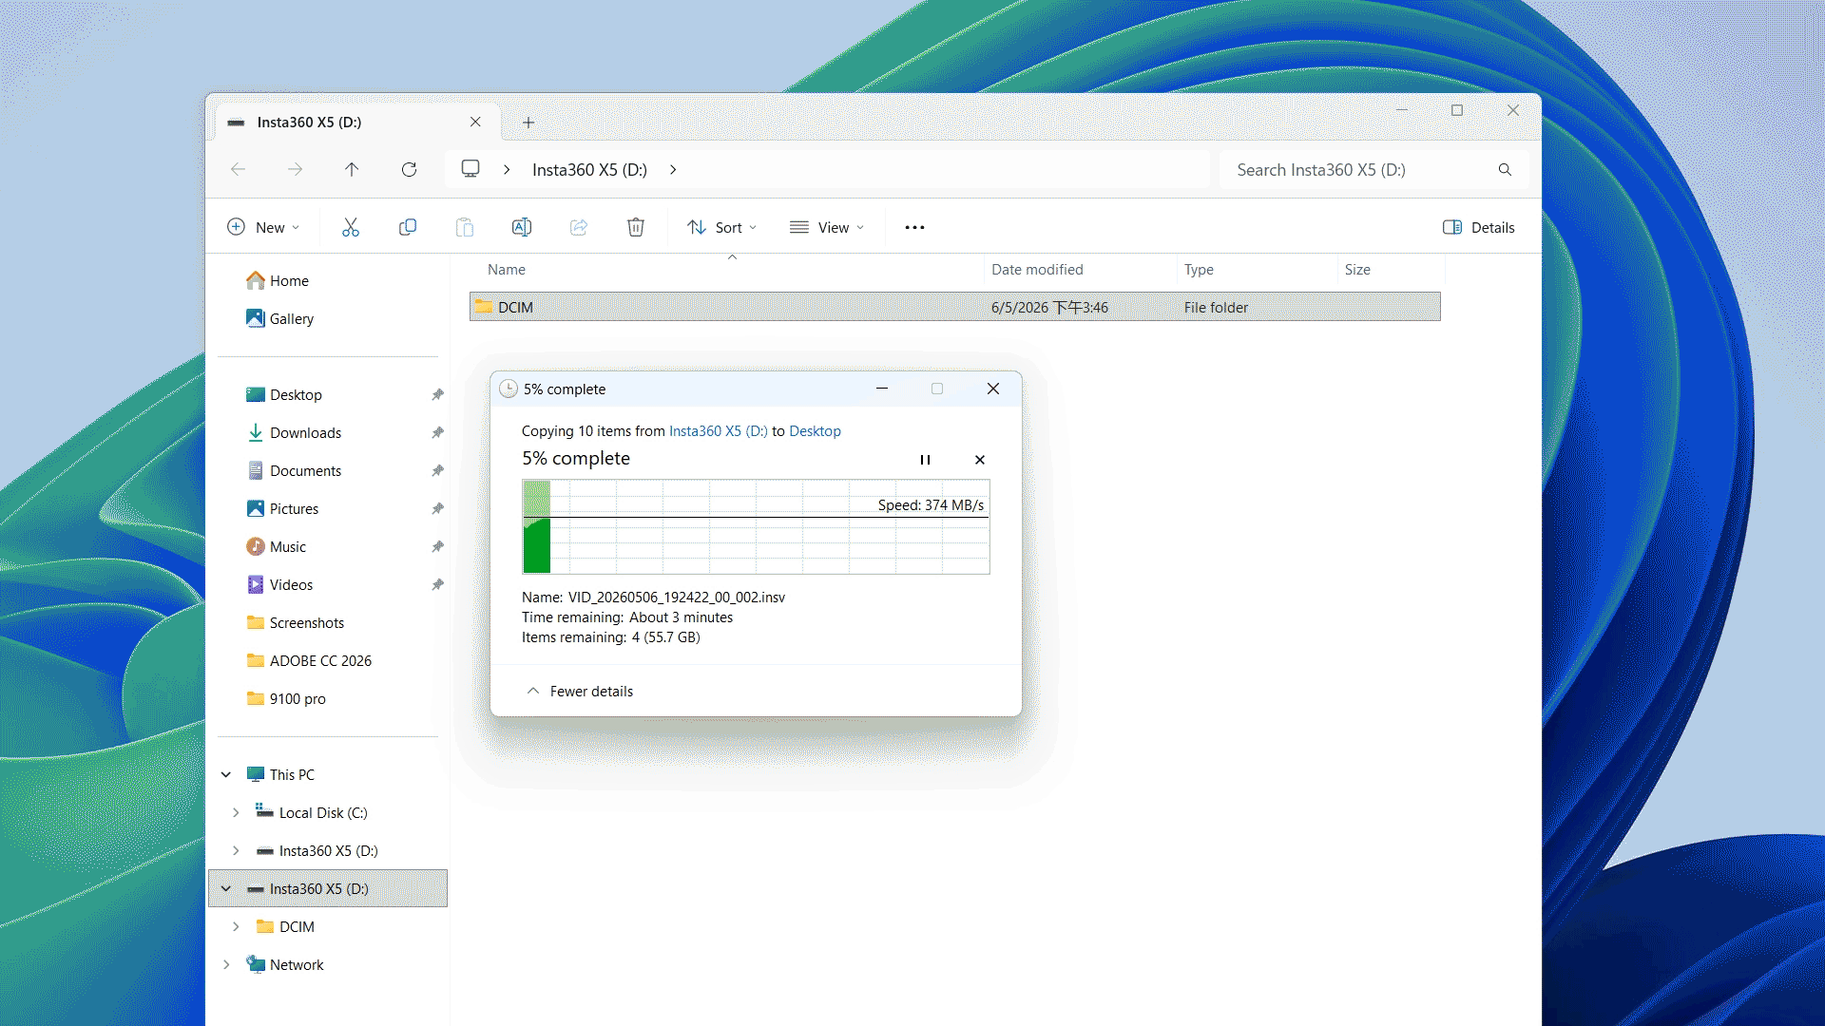This screenshot has height=1026, width=1825.
Task: Select Network in navigation pane
Action: point(284,964)
